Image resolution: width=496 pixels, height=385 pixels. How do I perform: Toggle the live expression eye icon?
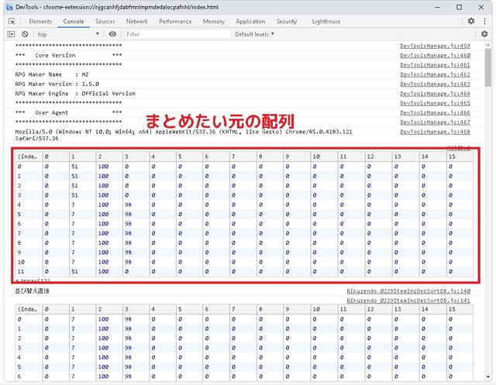pyautogui.click(x=112, y=34)
